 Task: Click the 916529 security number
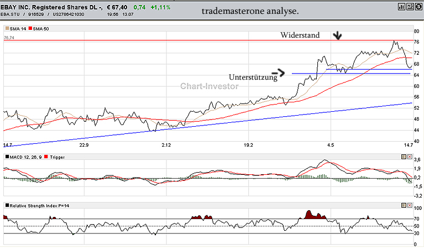point(36,14)
